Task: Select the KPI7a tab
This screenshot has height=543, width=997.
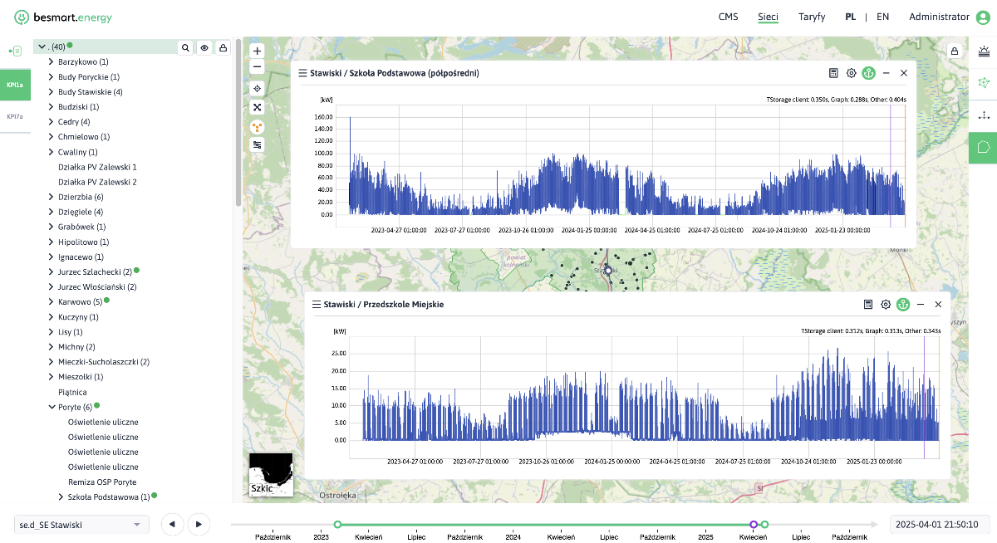Action: (x=15, y=116)
